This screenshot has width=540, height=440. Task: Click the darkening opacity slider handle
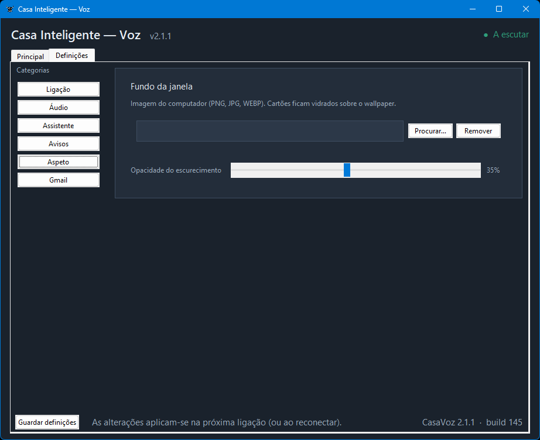pos(347,170)
